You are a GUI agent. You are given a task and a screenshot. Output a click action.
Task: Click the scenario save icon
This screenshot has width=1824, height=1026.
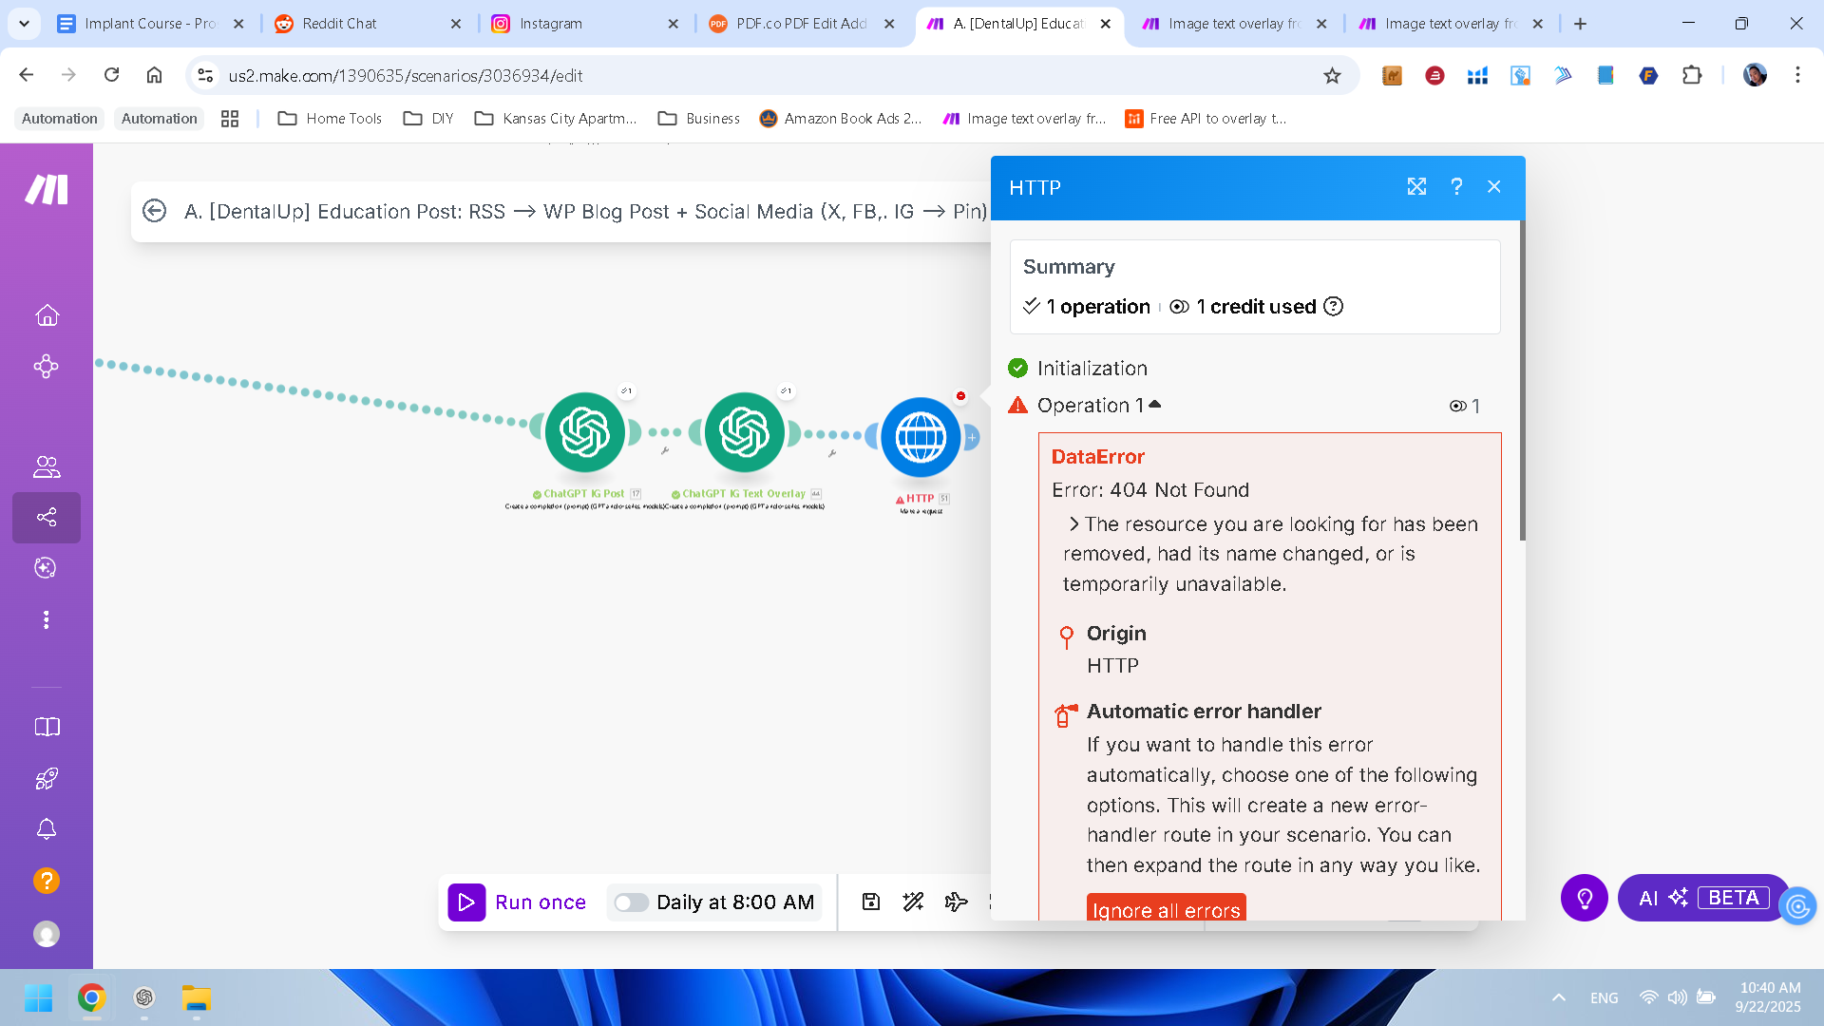(x=870, y=902)
